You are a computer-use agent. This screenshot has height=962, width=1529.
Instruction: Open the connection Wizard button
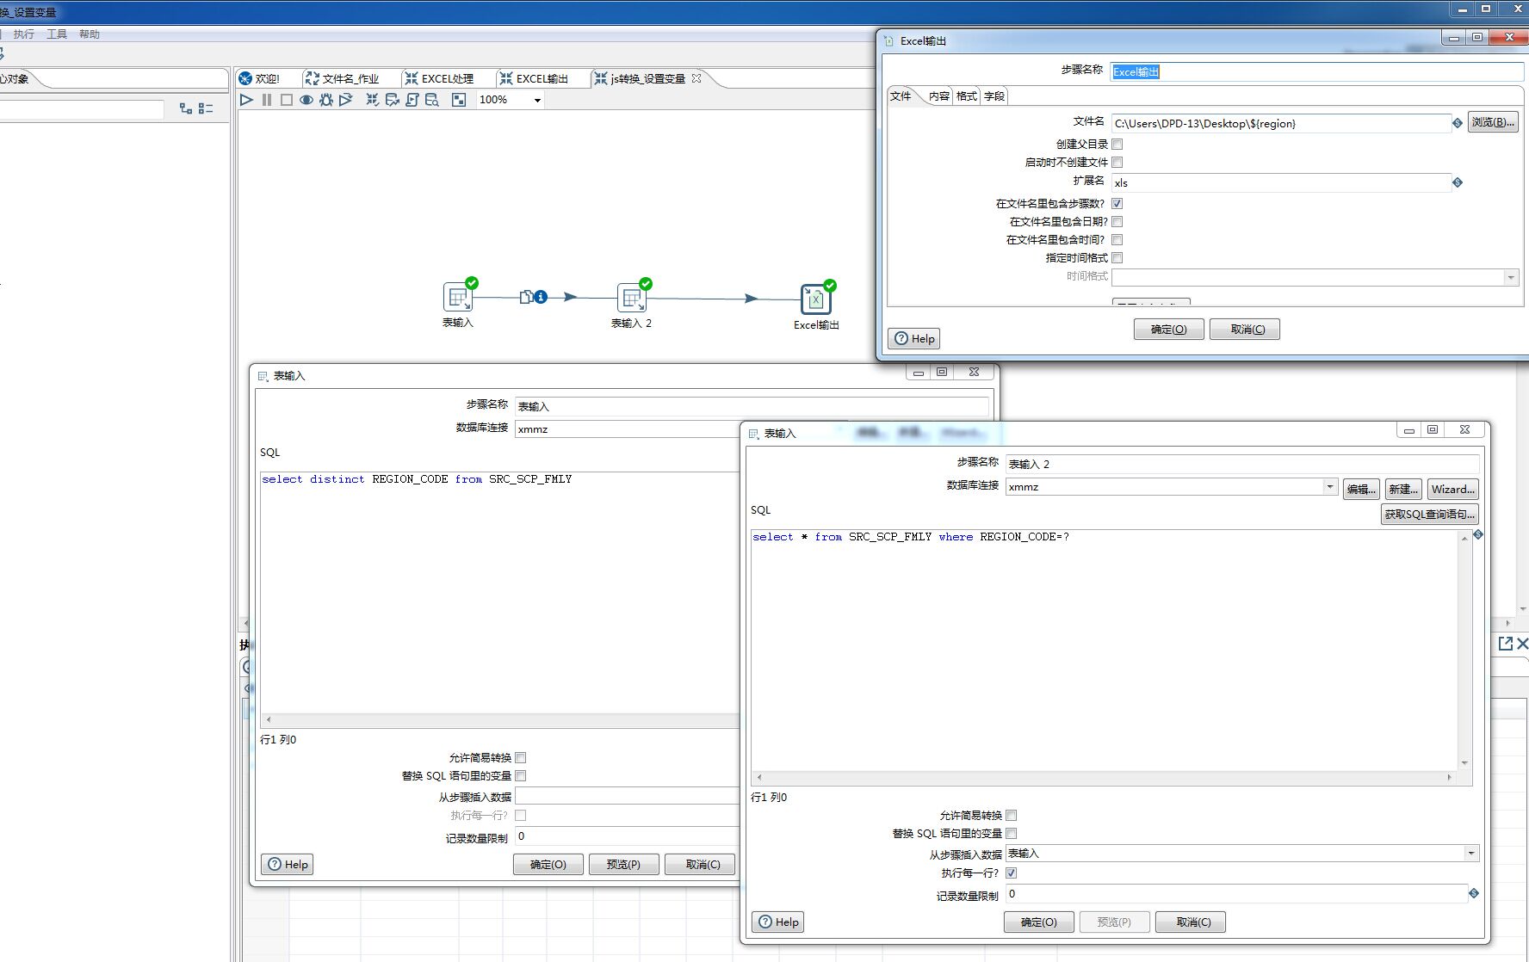[1453, 489]
